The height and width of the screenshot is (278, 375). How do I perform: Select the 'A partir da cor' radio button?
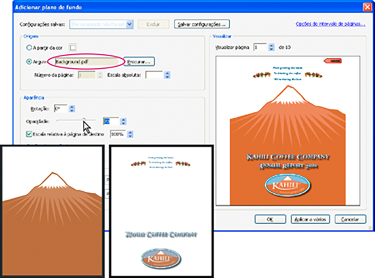(x=29, y=47)
